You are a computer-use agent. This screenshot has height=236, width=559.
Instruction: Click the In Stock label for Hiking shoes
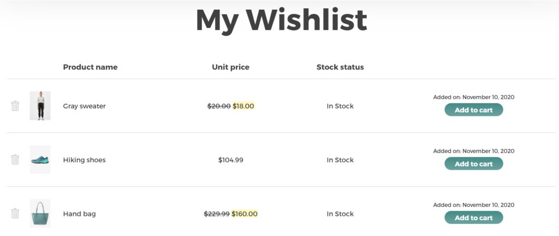(x=340, y=160)
